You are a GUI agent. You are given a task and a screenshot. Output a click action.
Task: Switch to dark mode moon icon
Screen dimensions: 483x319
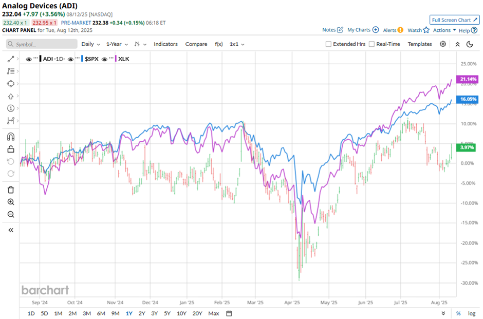[x=470, y=44]
